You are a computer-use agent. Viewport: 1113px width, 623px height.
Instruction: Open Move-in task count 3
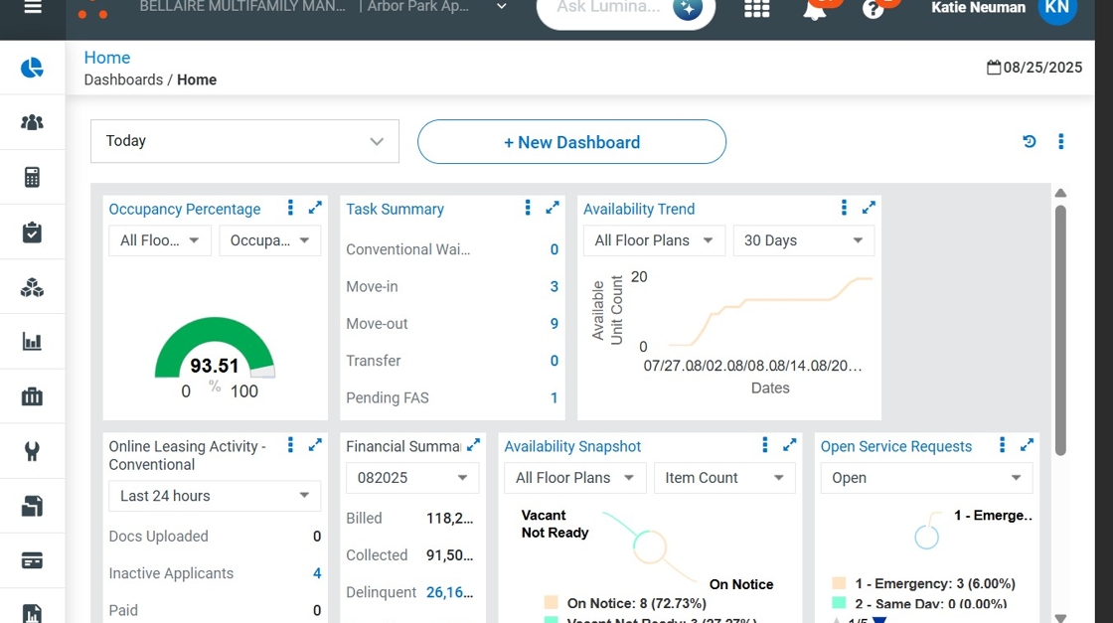(555, 287)
